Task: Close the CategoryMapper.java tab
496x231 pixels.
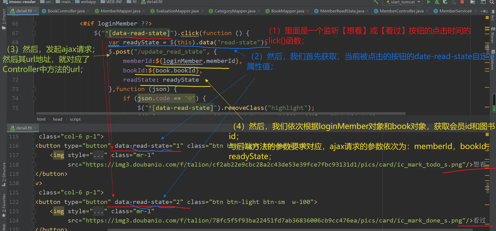Action: click(259, 11)
